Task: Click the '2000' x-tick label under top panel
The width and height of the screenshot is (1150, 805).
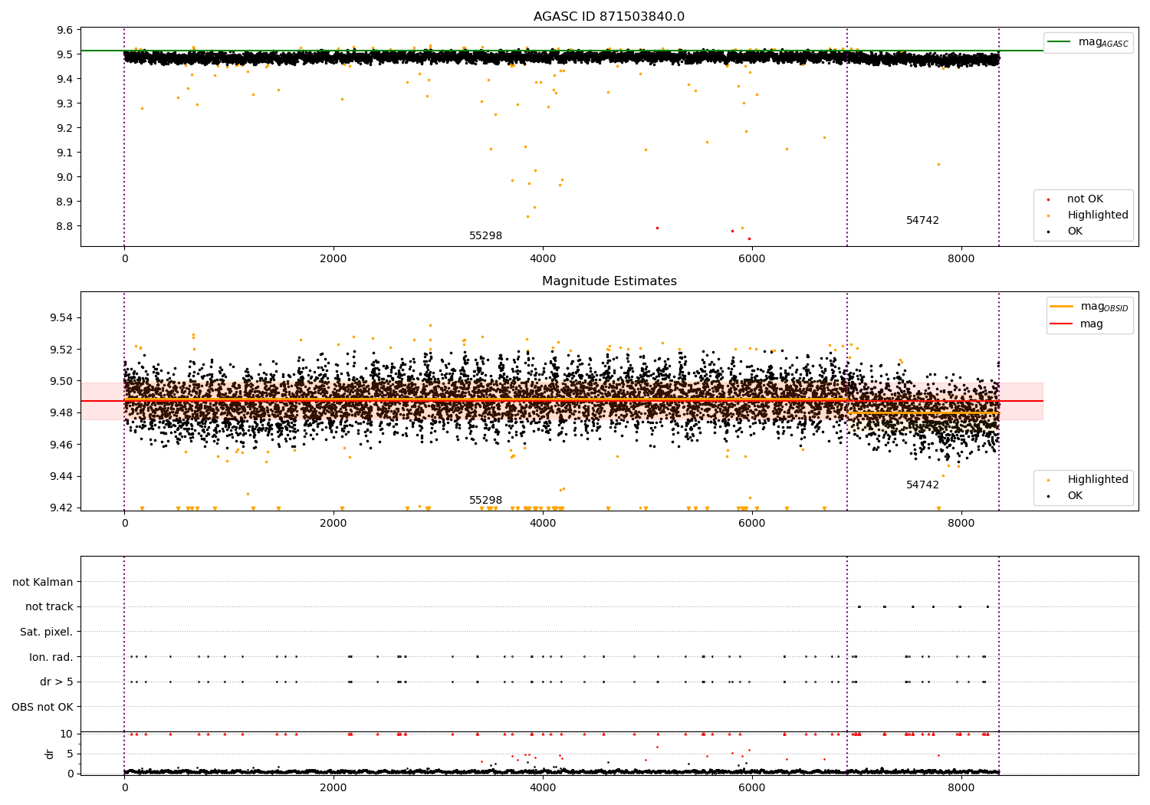Action: (x=333, y=259)
